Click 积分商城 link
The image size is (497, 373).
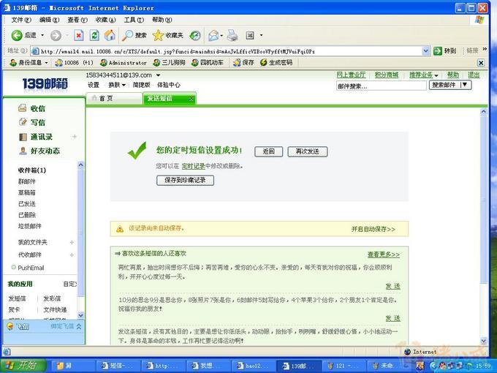tap(387, 75)
